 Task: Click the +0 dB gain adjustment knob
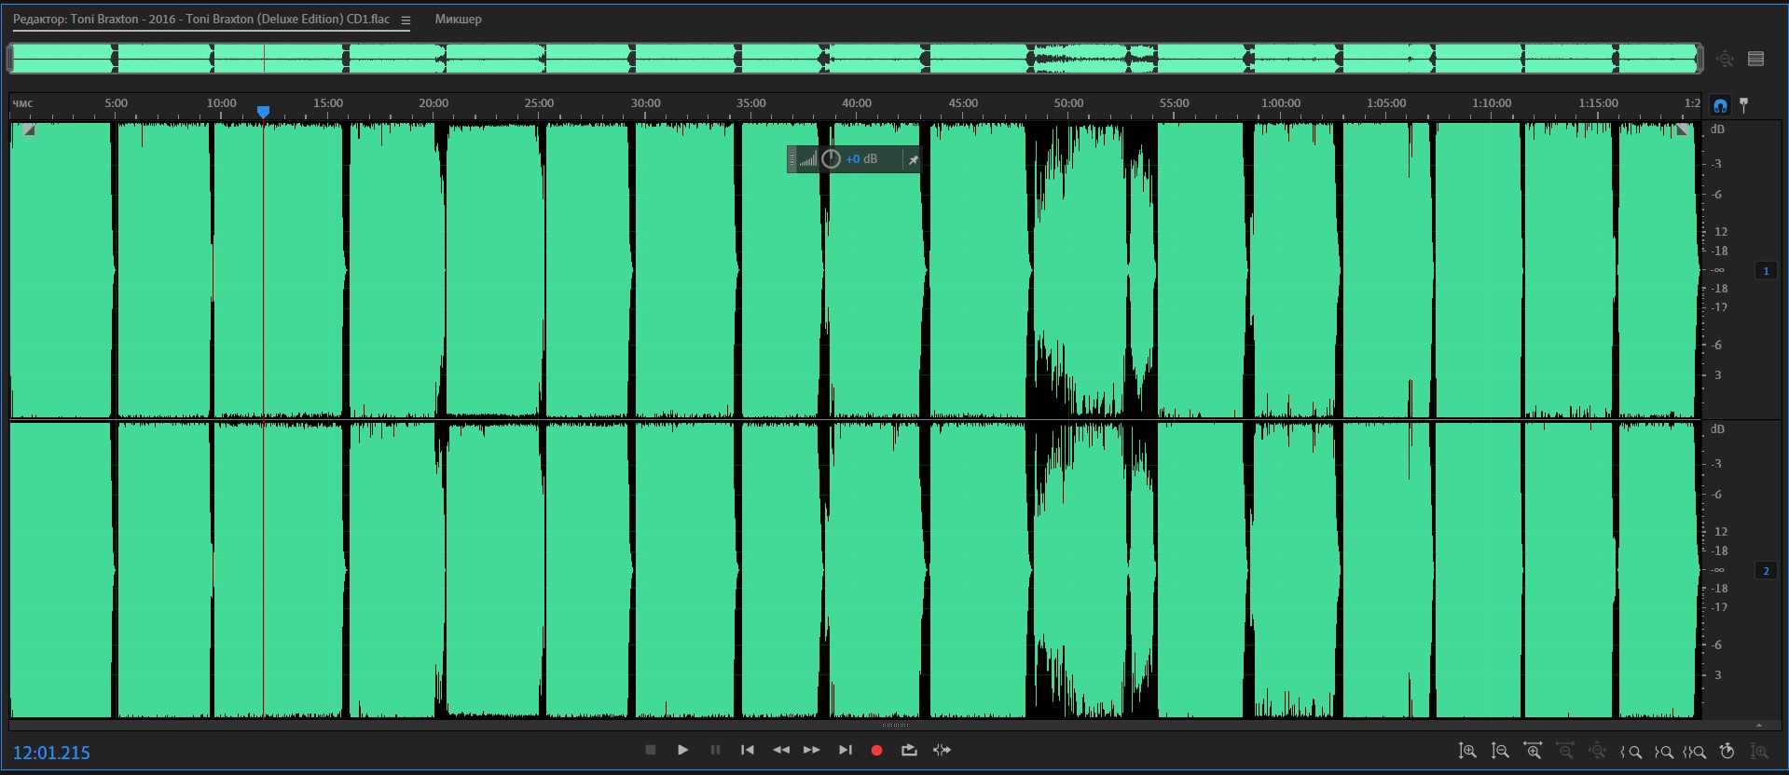[x=831, y=159]
